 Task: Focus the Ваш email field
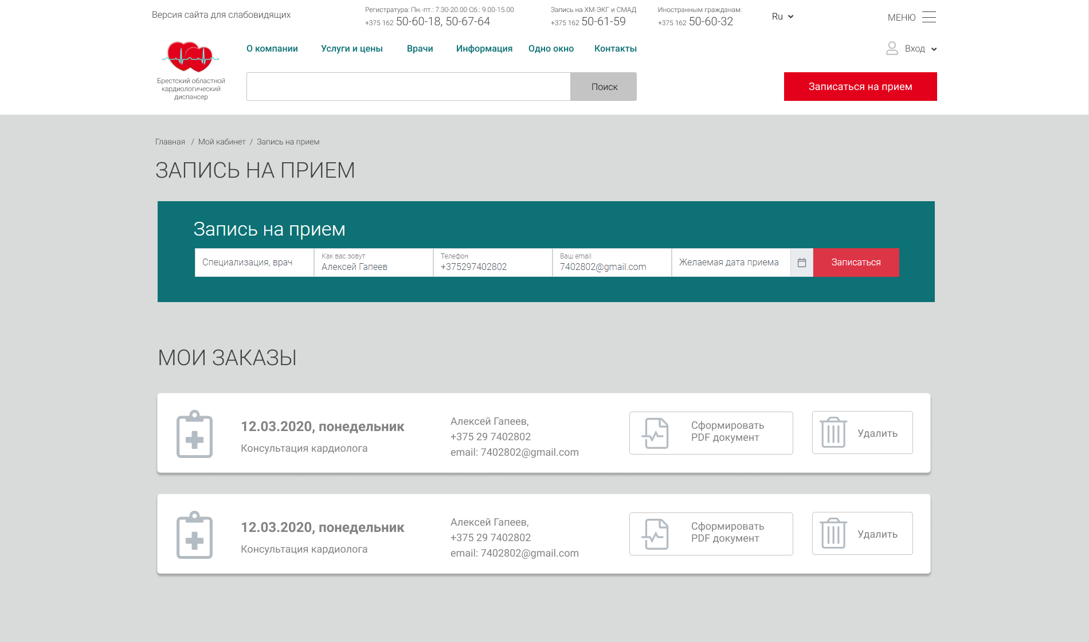[612, 263]
